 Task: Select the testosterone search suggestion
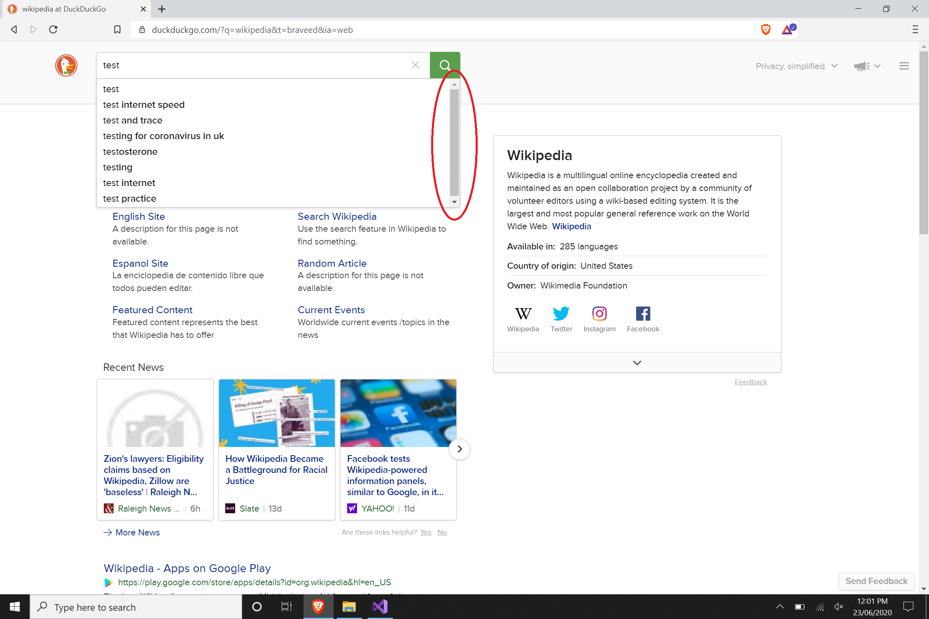tap(130, 151)
